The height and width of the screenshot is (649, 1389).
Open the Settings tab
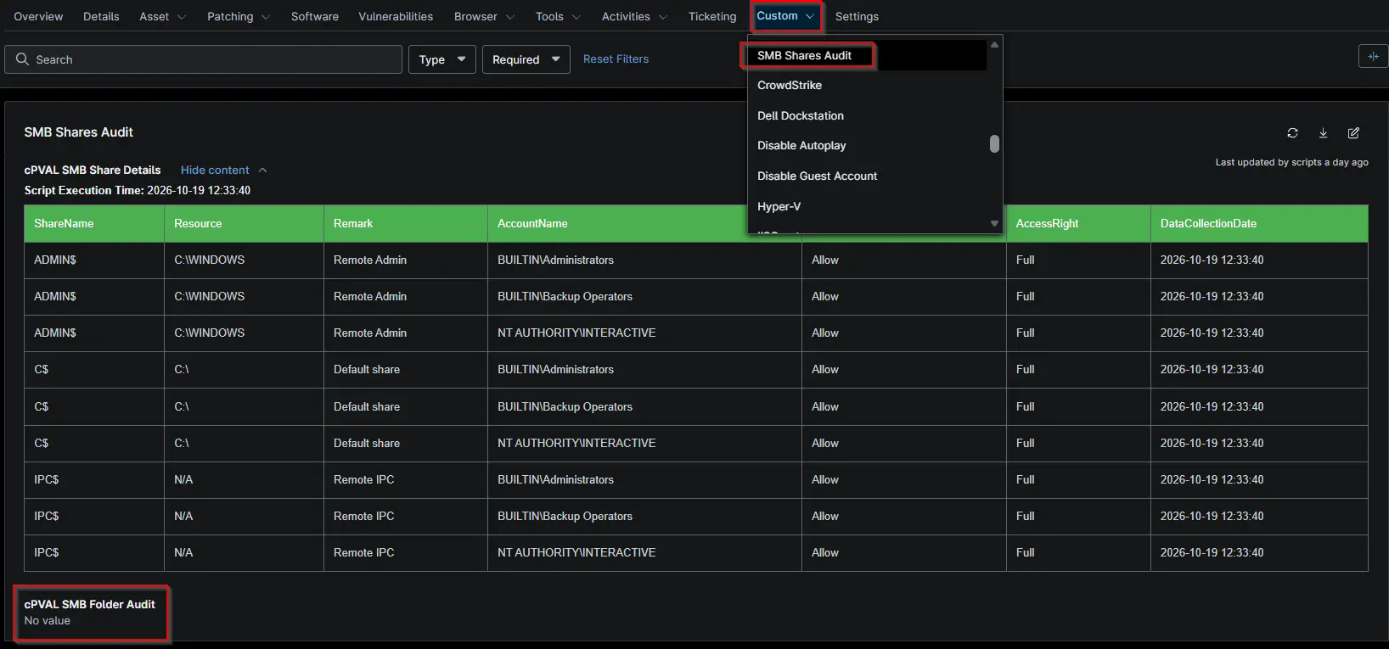tap(857, 16)
